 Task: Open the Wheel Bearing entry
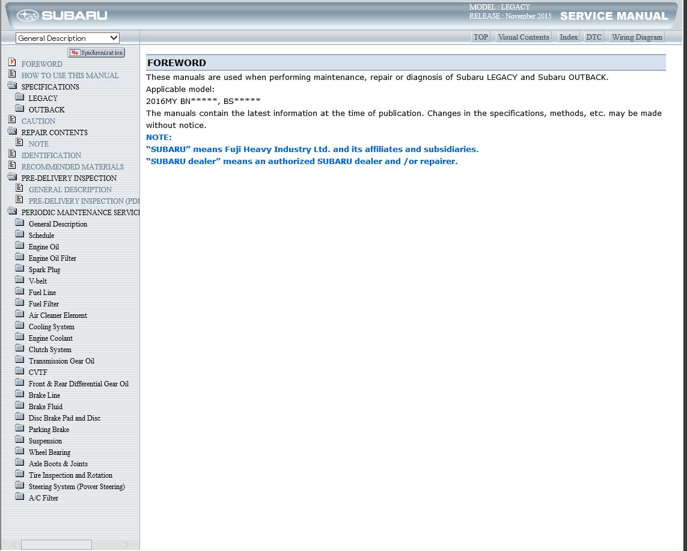(49, 452)
